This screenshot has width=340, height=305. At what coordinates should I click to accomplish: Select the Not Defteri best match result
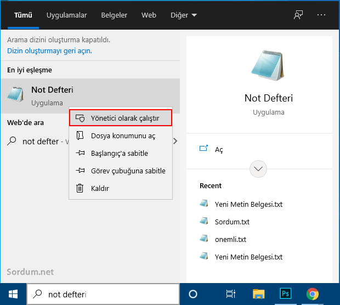point(90,96)
